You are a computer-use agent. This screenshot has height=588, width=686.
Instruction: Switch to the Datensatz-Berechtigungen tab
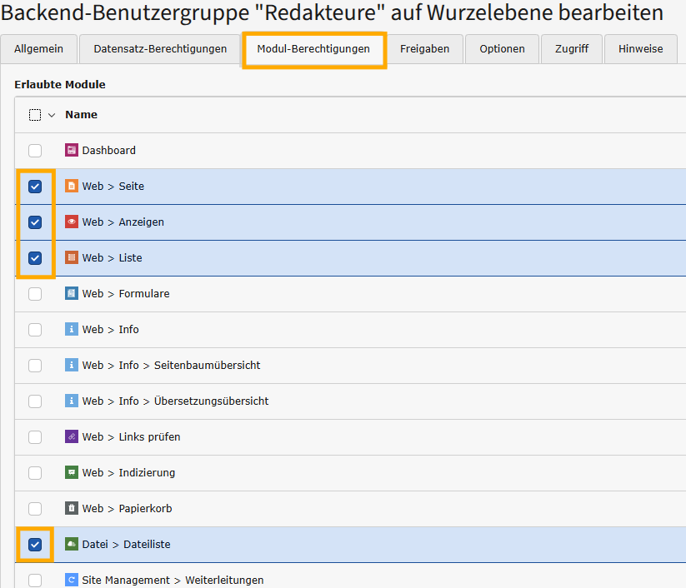coord(160,49)
